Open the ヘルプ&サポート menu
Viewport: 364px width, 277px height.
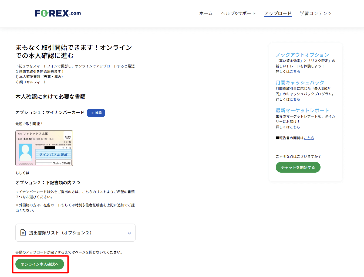[238, 13]
